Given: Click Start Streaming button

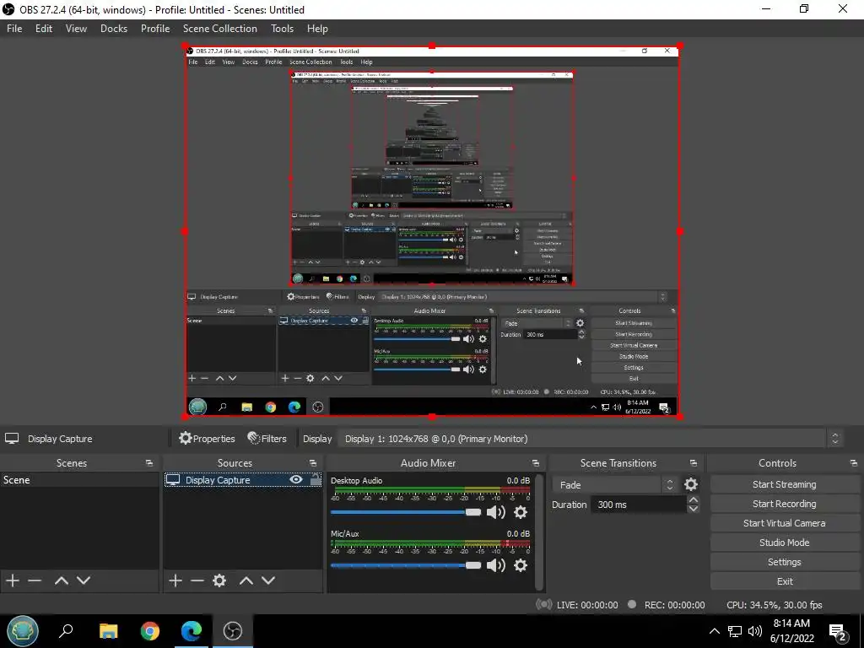Looking at the screenshot, I should 784,484.
